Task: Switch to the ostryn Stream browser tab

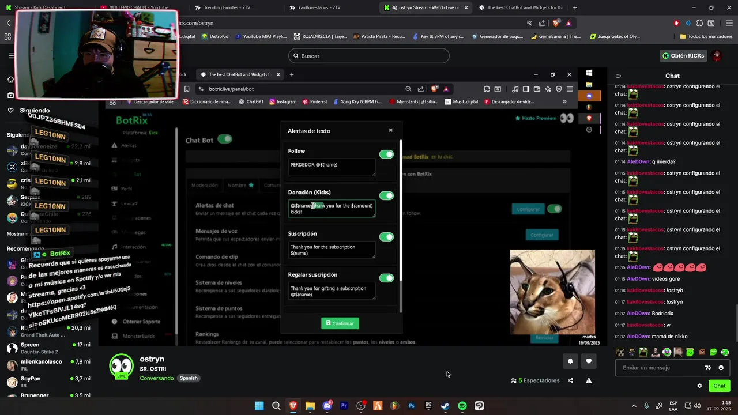Action: (426, 7)
